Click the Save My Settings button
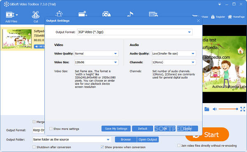 click(116, 129)
